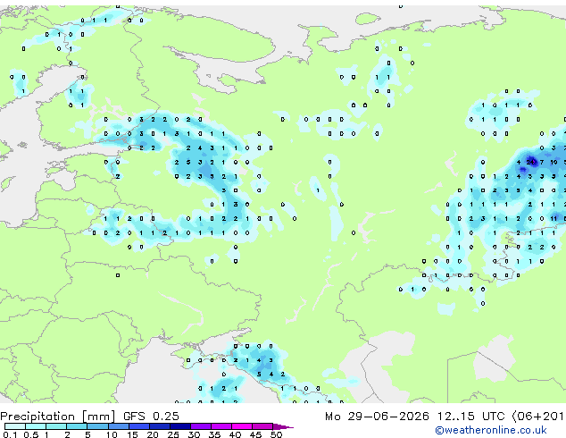This screenshot has width=566, height=438.
Task: Pick the 15–20 mm blue legend swatch
Action: [x=139, y=426]
